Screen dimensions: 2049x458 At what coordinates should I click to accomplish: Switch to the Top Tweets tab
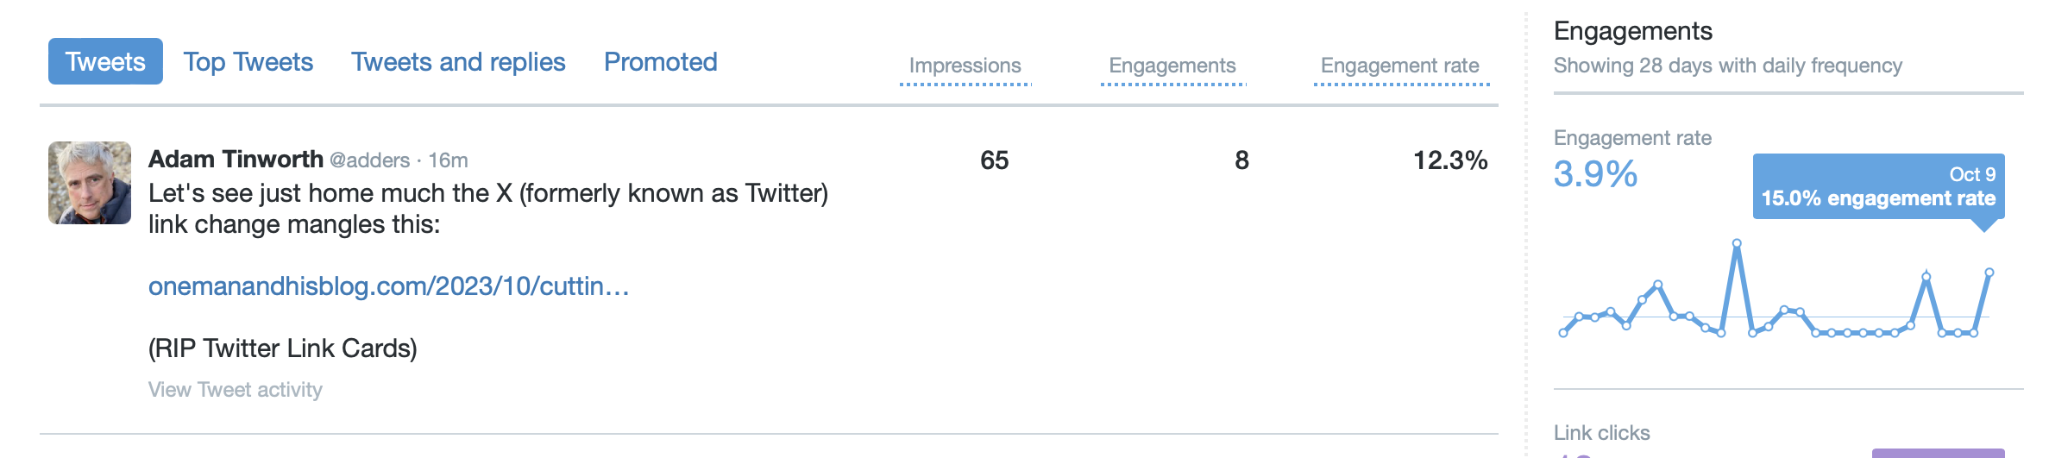(248, 62)
